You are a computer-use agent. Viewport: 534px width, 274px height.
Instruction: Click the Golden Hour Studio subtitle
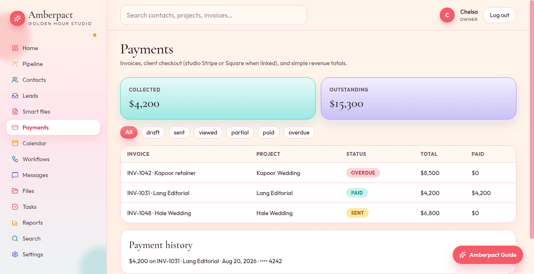[x=60, y=24]
